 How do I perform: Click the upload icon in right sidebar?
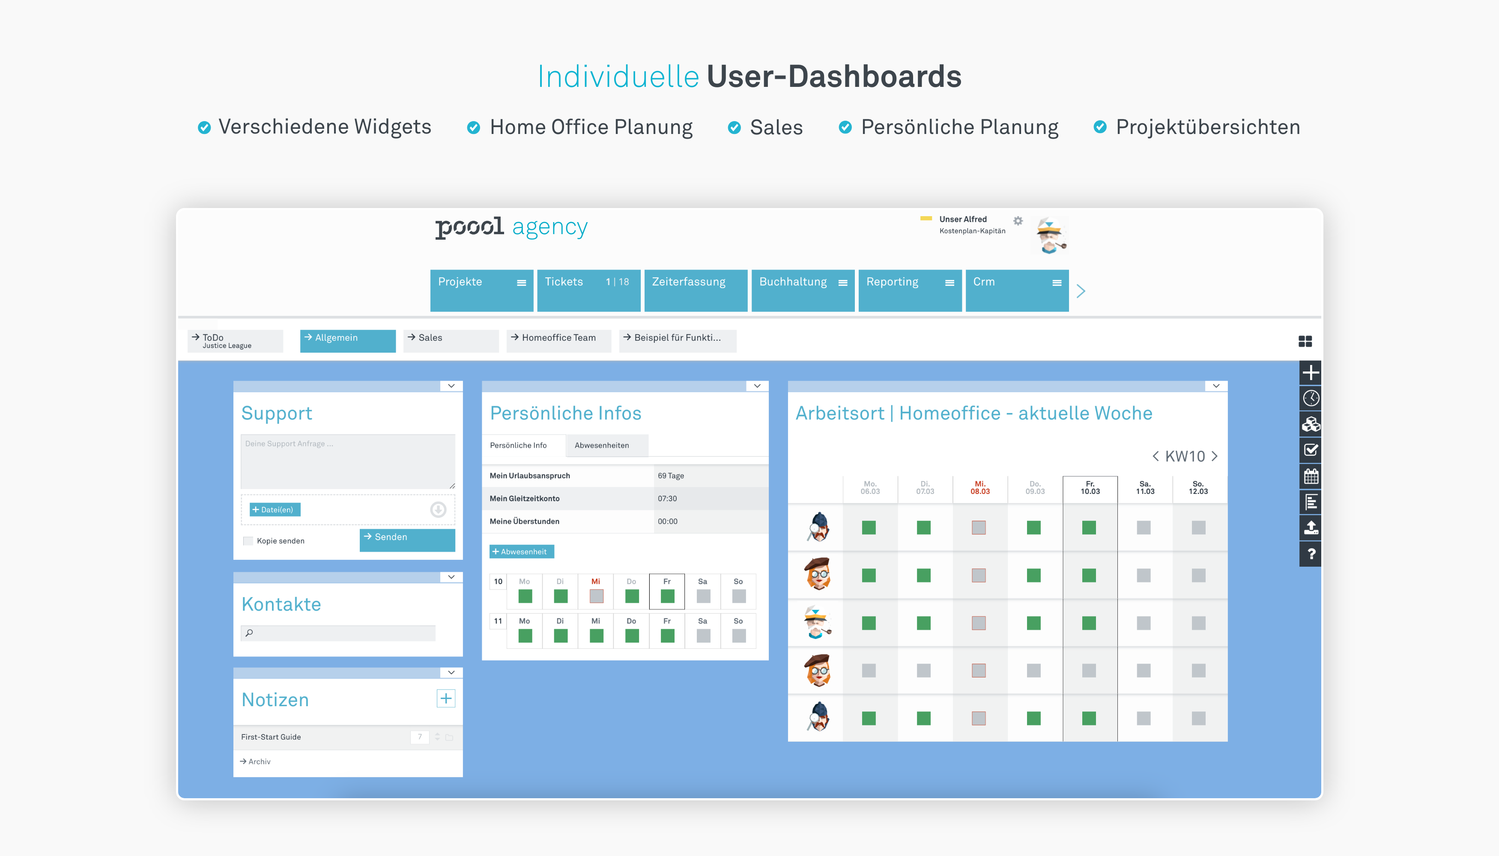pos(1310,527)
